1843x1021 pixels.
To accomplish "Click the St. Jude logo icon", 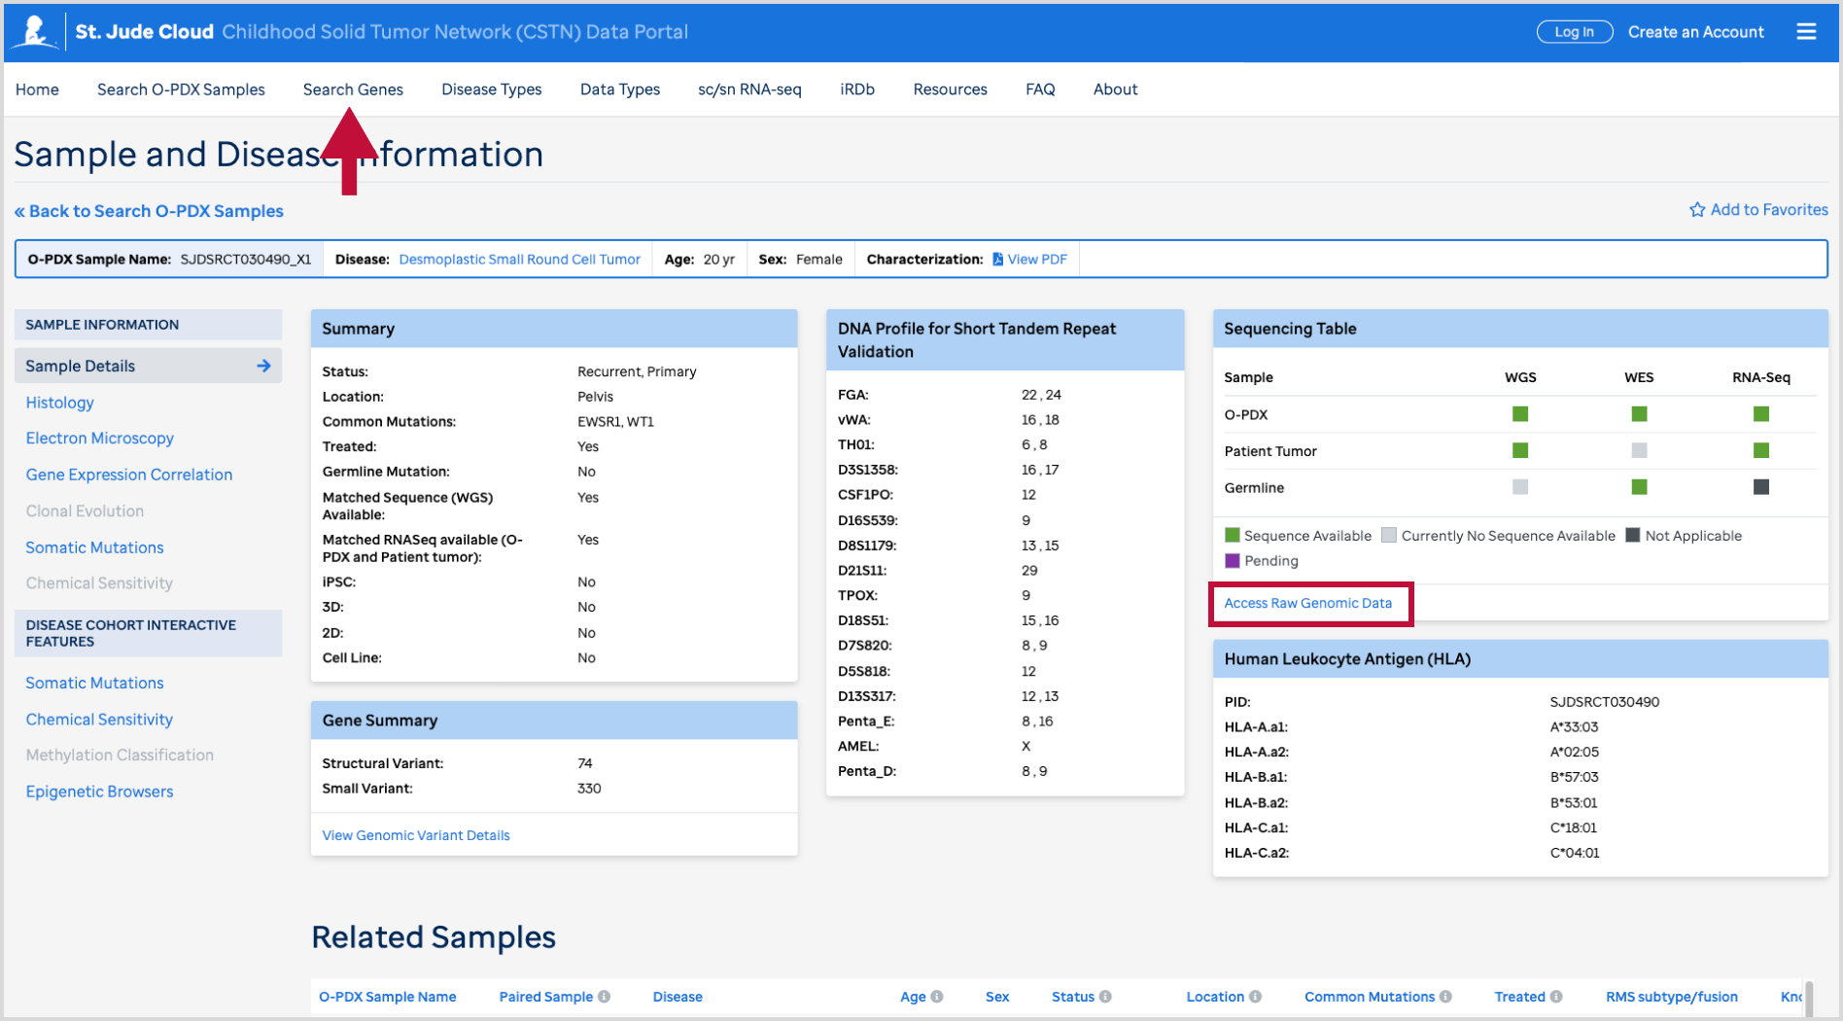I will (36, 31).
